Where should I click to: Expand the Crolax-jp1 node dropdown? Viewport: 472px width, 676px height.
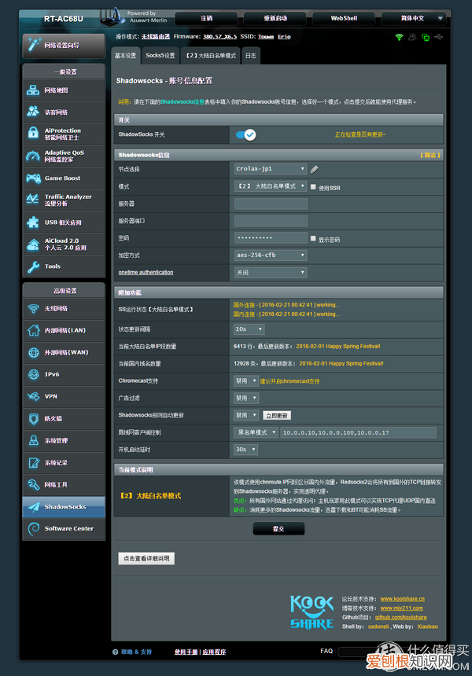click(270, 169)
